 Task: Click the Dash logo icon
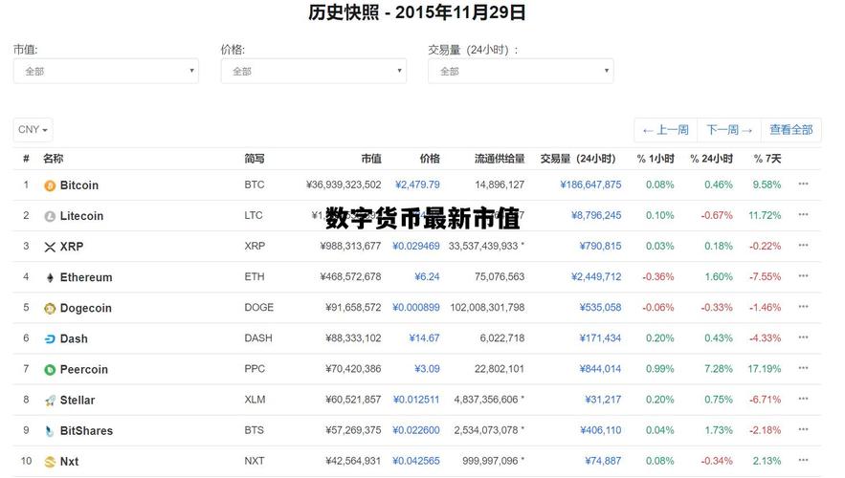(x=50, y=339)
